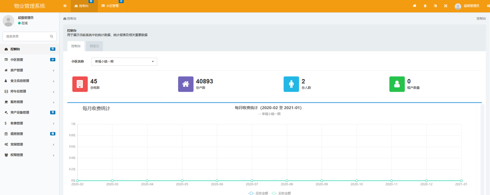
Task: Open 资产设备管理 in the sidebar
Action: (29, 112)
